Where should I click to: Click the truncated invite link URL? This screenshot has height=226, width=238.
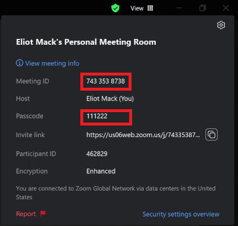click(143, 135)
